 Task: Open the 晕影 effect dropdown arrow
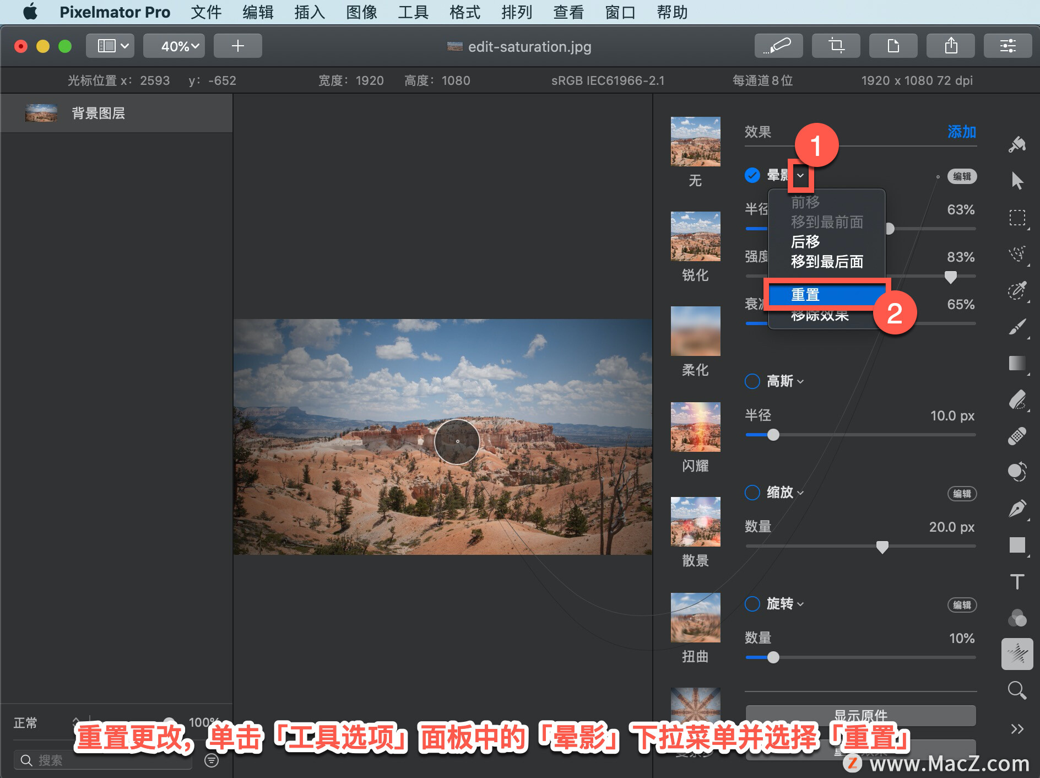(800, 175)
